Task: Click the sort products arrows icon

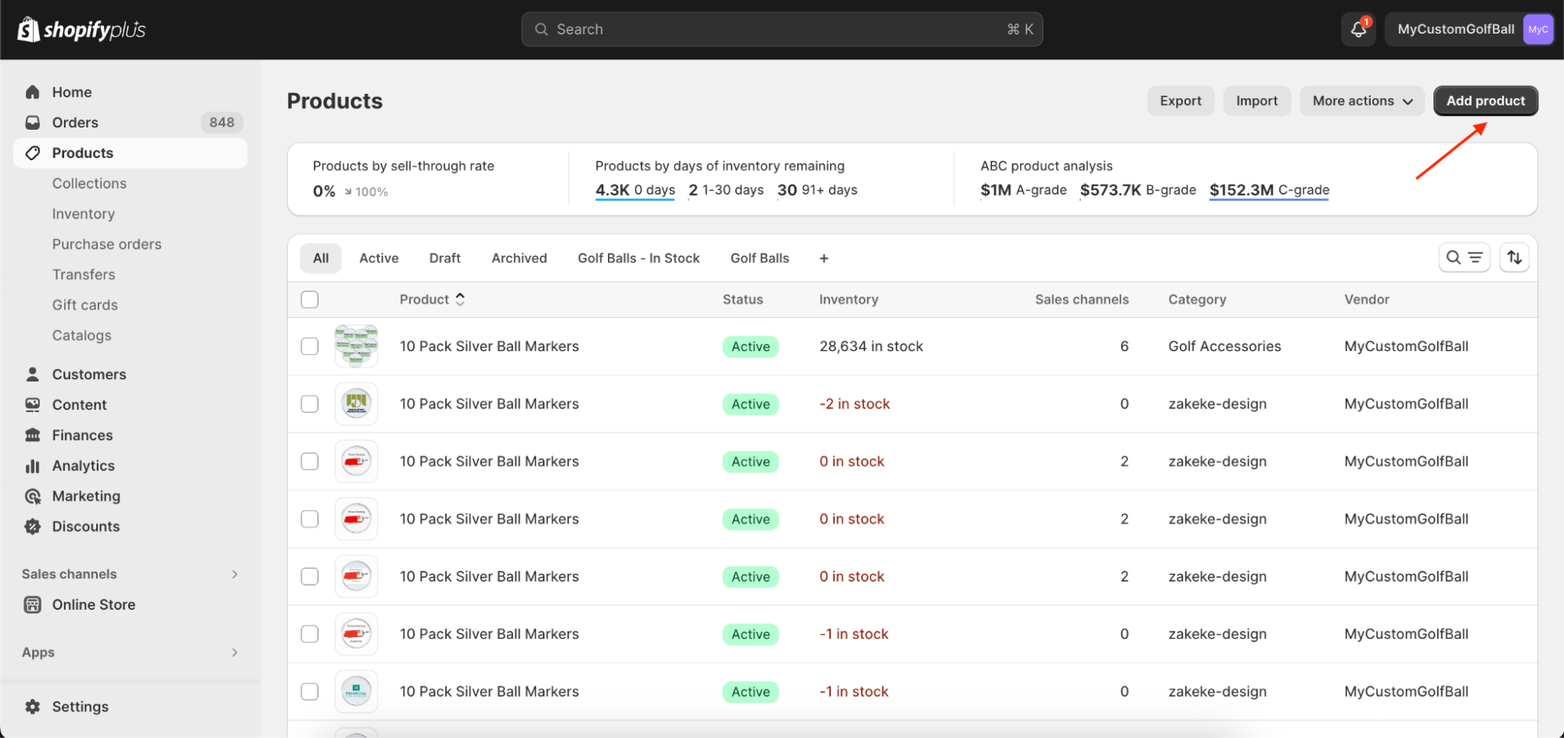Action: pyautogui.click(x=1514, y=258)
